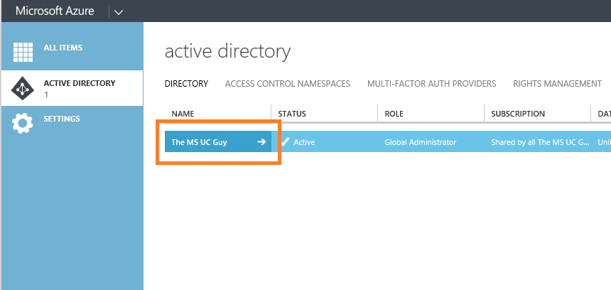
Task: Click the Settings gear icon
Action: click(23, 124)
